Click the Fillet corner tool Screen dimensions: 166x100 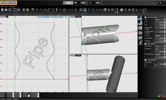90,10
